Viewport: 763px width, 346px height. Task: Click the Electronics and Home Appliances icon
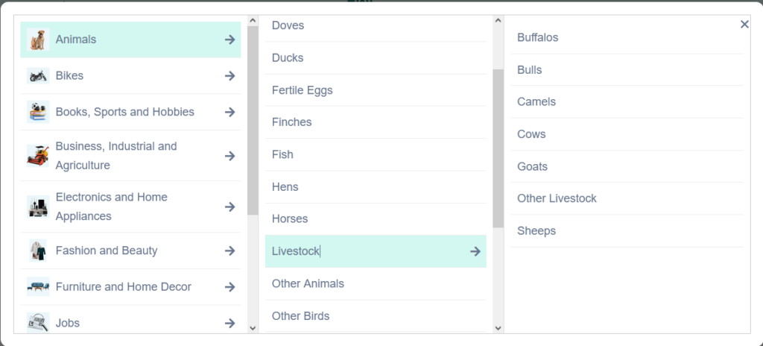(38, 207)
